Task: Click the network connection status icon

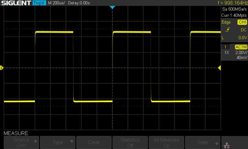Action: (x=227, y=145)
